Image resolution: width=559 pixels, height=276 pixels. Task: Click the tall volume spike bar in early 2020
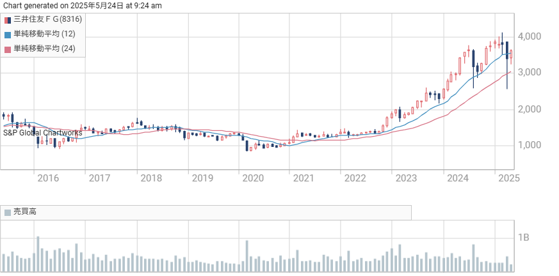tap(247, 257)
